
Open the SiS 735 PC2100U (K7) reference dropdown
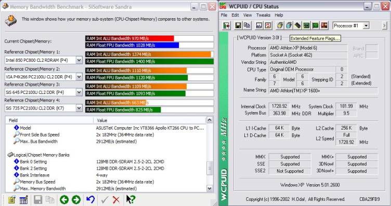(x=79, y=108)
